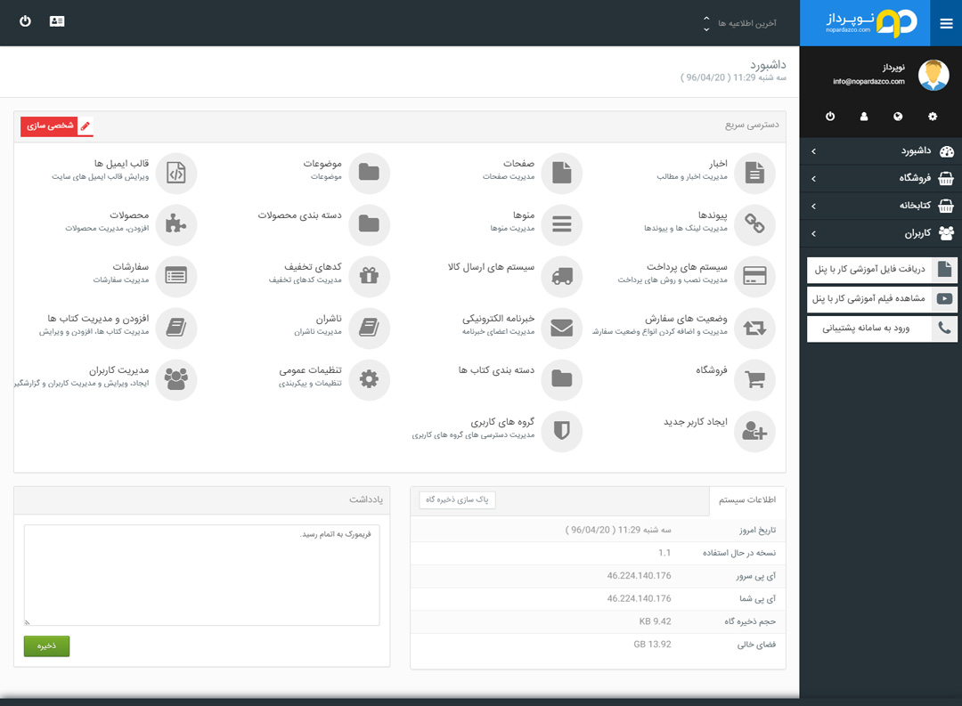962x706 pixels.
Task: Click the green ذخیره save button
Action: 46,646
